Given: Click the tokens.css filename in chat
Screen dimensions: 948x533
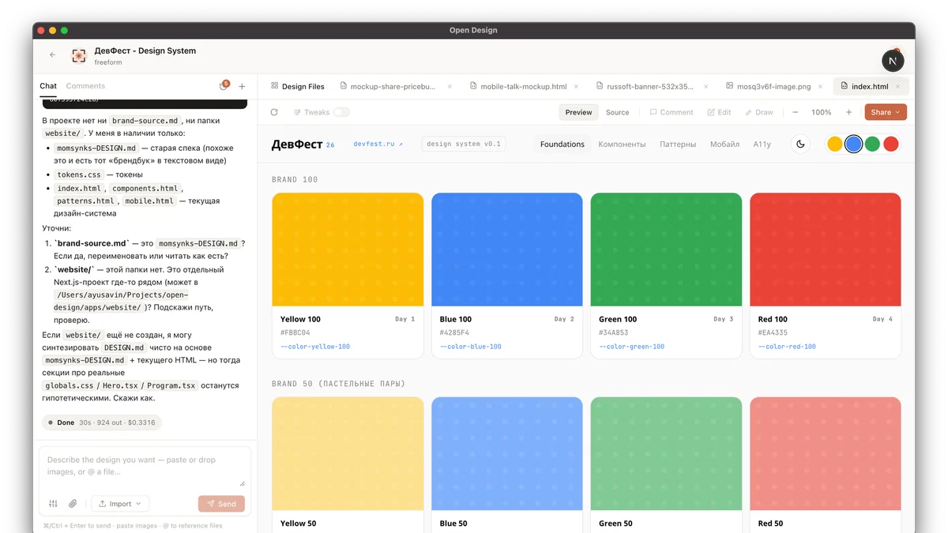Looking at the screenshot, I should 79,175.
